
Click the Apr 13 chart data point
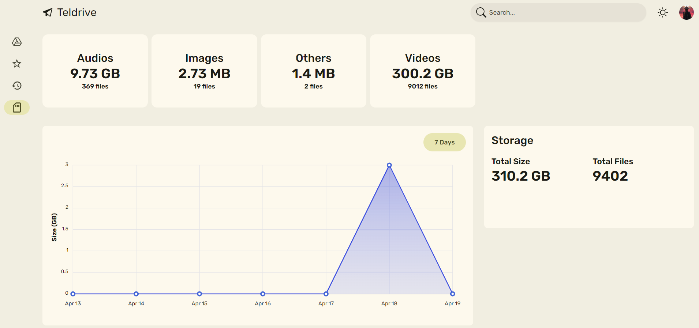pyautogui.click(x=73, y=294)
